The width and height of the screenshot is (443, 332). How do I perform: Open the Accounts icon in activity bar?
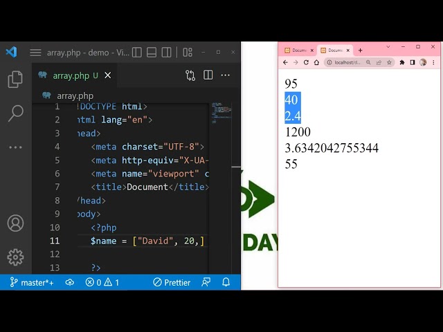tap(15, 223)
